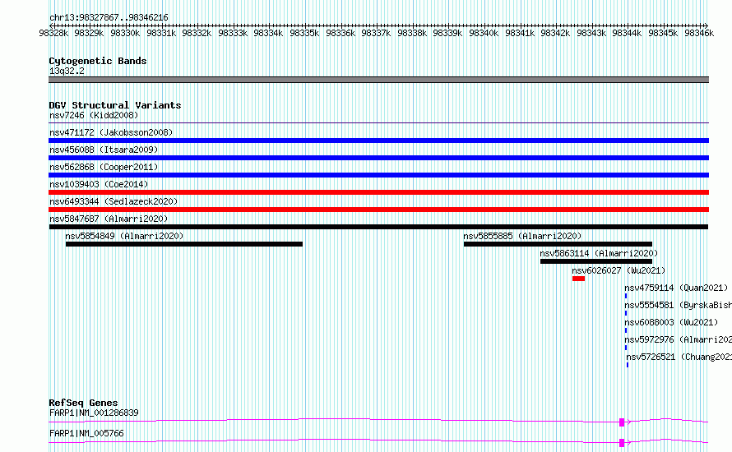This screenshot has width=732, height=452.
Task: Click the nsv5855885 (Almarri2020) label
Action: 522,236
